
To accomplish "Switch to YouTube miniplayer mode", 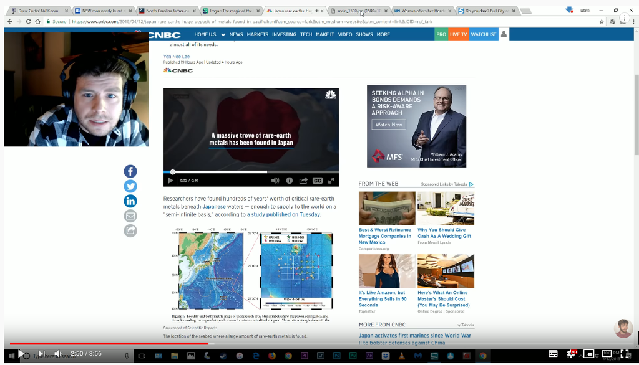I will (x=588, y=354).
